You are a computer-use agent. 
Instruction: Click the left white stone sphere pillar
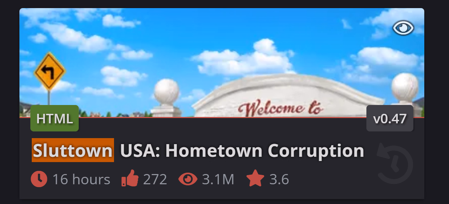click(166, 98)
